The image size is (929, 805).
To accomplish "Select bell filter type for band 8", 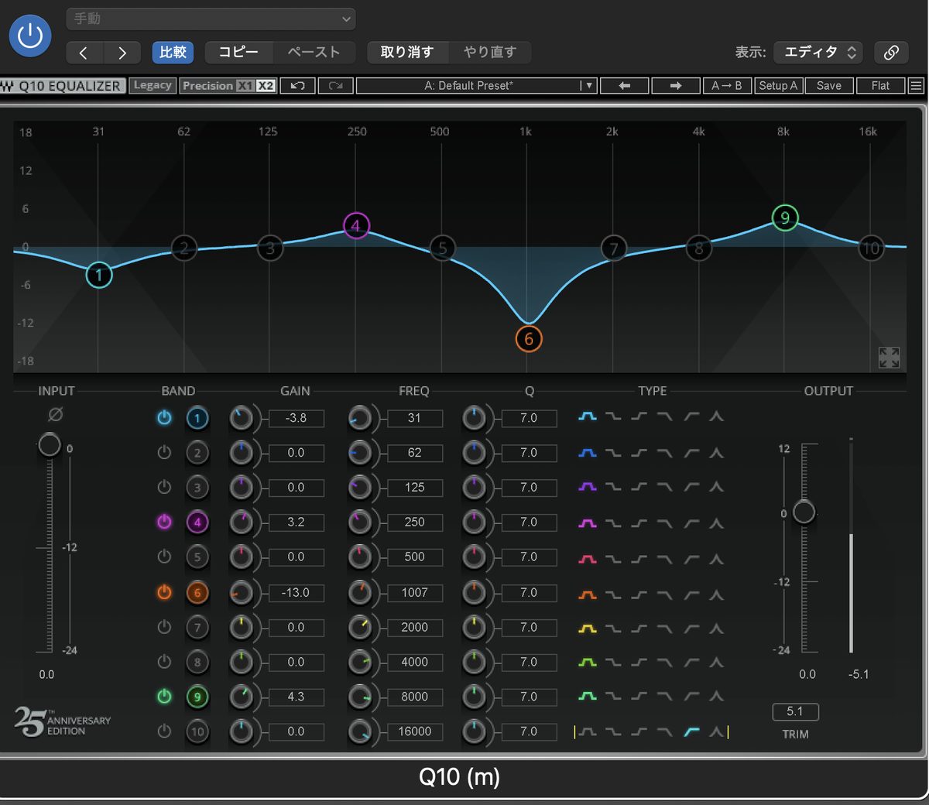I will click(x=588, y=662).
